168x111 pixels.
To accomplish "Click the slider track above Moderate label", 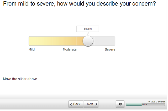I will tap(65, 41).
